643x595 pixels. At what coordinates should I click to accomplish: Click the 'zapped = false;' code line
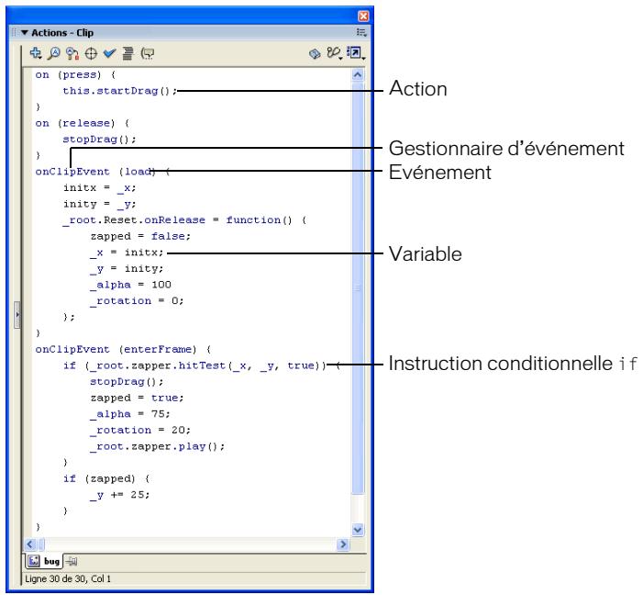point(140,236)
